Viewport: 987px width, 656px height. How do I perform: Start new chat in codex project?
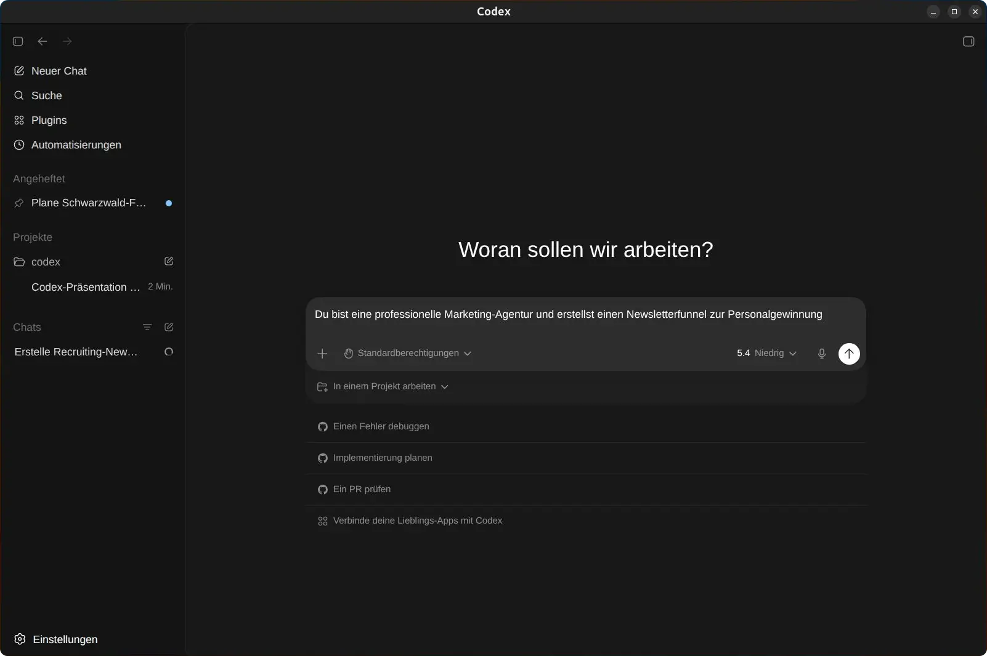pos(169,261)
